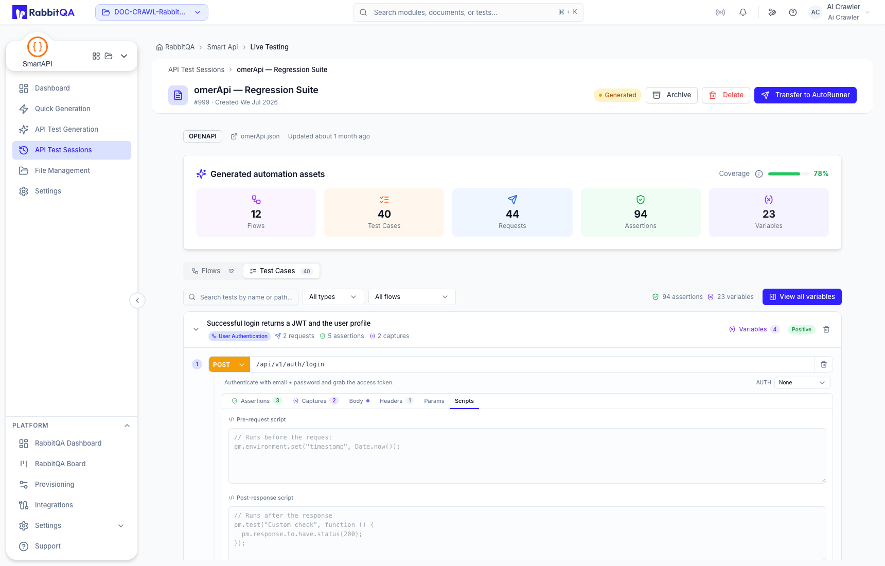Open the AUTH None dropdown
The height and width of the screenshot is (566, 885).
pos(802,383)
